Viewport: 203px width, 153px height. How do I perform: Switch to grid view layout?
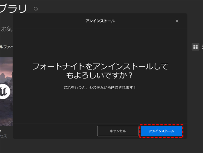[x=196, y=47]
